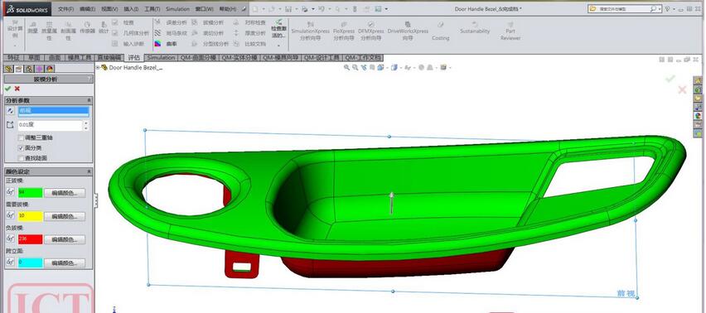Click the green 正拔模 color swatch
The width and height of the screenshot is (706, 313).
(x=30, y=193)
